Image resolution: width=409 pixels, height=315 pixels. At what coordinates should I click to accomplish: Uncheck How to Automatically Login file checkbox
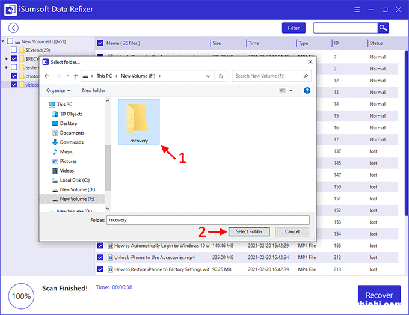click(100, 246)
